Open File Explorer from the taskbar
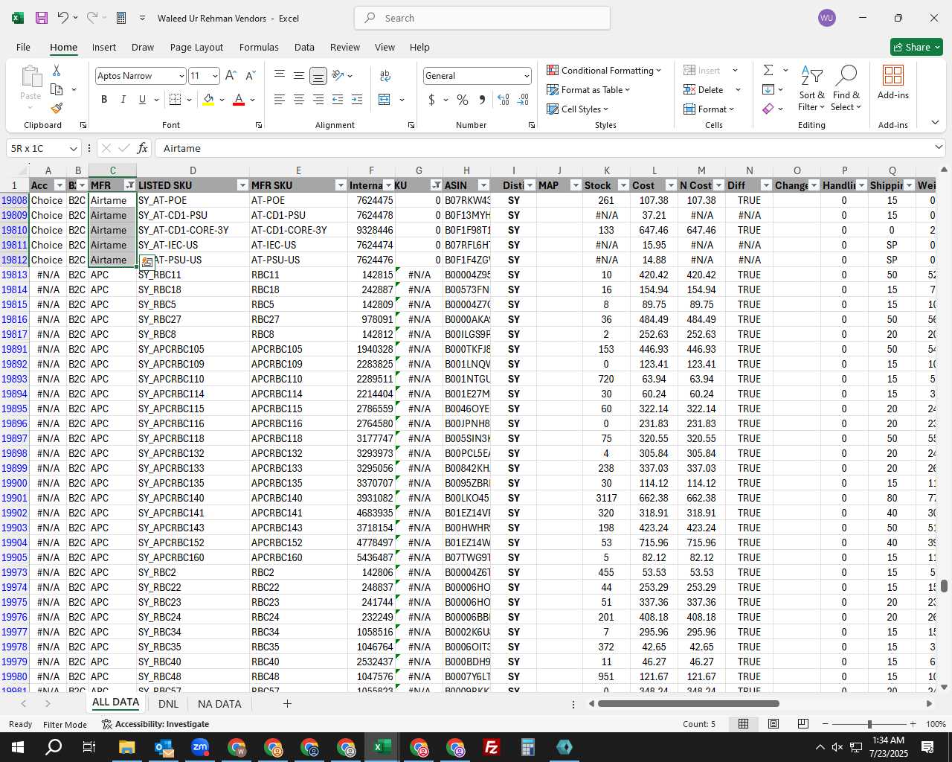 pyautogui.click(x=126, y=747)
